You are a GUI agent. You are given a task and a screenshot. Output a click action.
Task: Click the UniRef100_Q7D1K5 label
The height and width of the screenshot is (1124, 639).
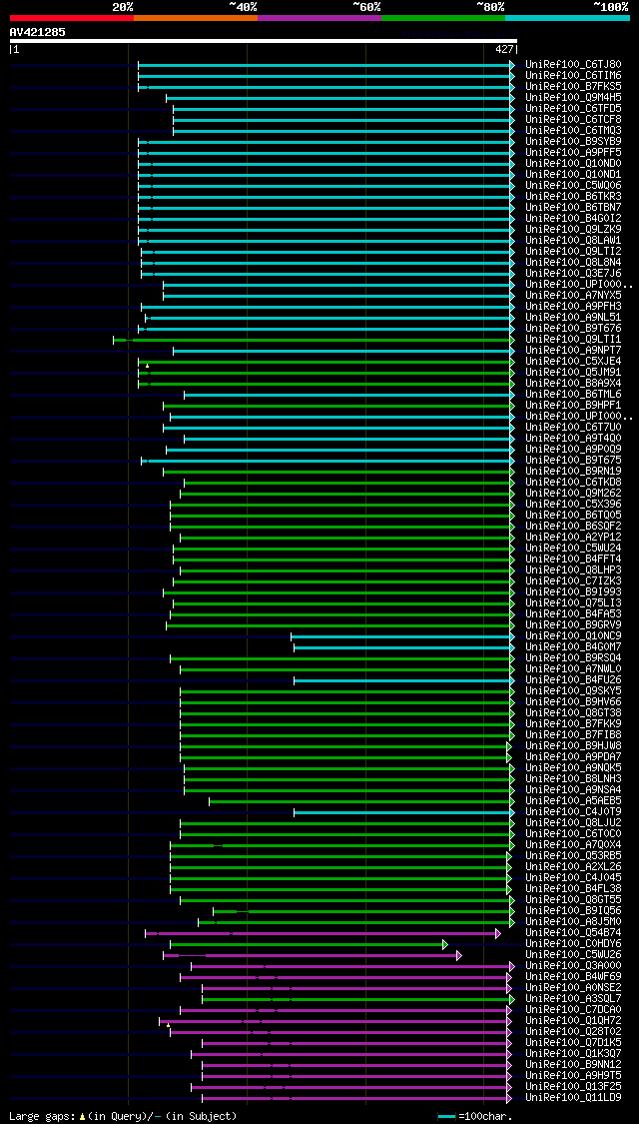coord(573,1043)
